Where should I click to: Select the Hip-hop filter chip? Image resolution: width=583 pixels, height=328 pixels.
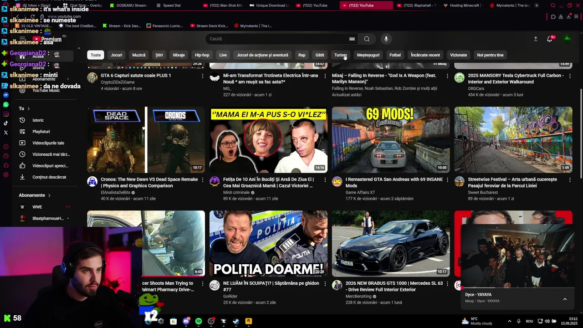(x=202, y=55)
